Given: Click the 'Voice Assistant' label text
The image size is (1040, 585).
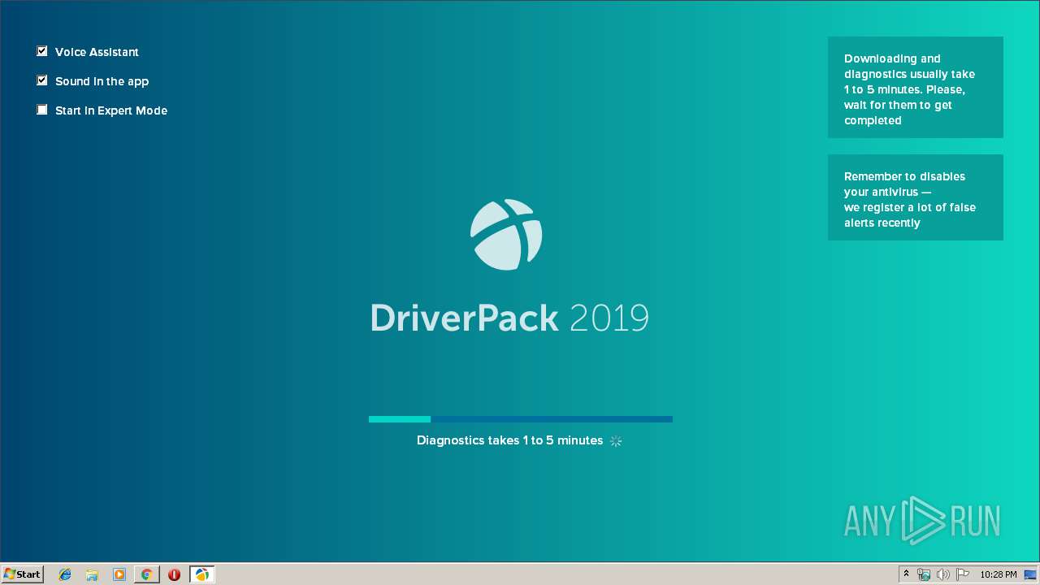Looking at the screenshot, I should click(x=97, y=52).
